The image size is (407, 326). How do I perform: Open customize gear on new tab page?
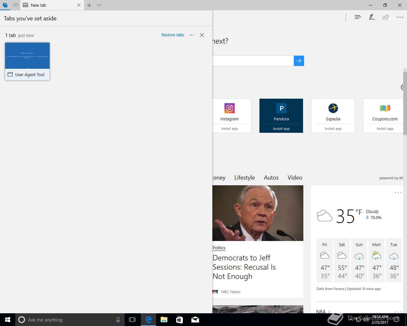tap(403, 87)
